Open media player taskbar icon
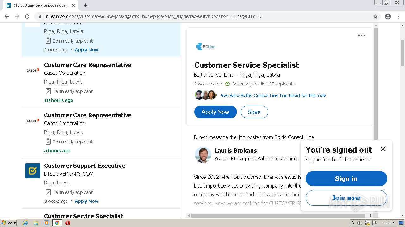This screenshot has height=227, width=405. point(47,223)
